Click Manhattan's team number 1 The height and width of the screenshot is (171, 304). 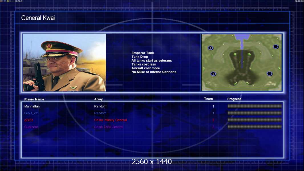point(213,106)
